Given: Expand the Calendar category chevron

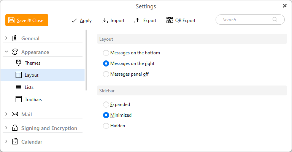Looking at the screenshot, I should 6,141.
